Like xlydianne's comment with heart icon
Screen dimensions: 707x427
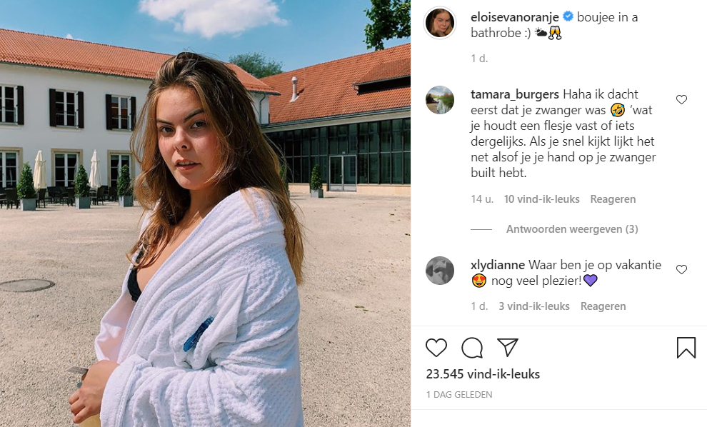(x=681, y=270)
